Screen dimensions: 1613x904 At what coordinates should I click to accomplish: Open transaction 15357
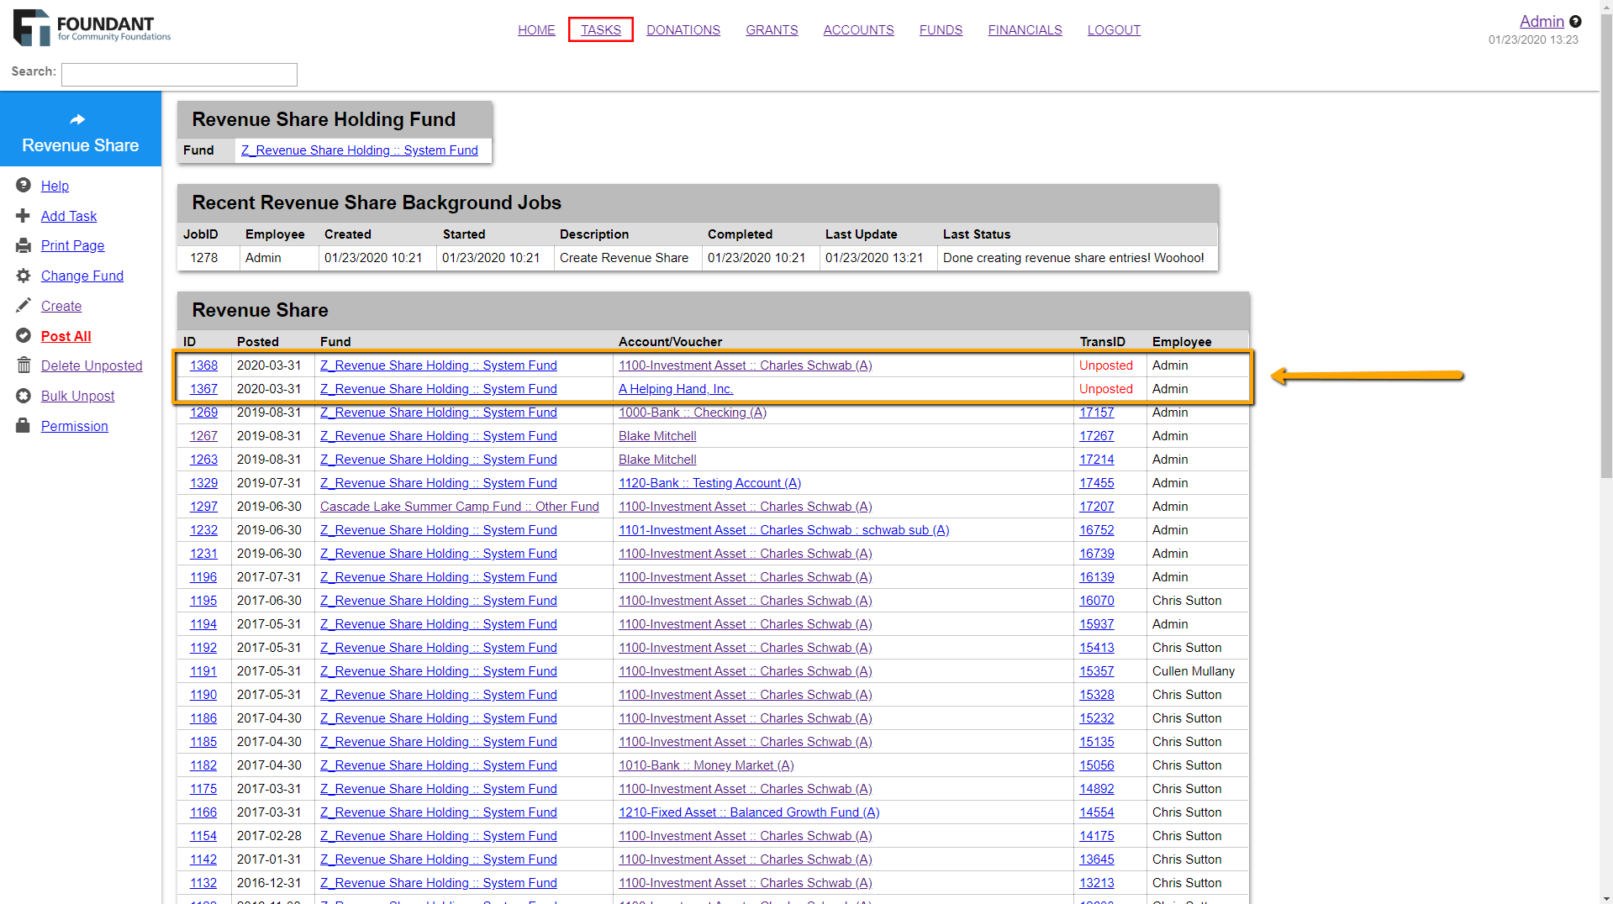pyautogui.click(x=1097, y=671)
